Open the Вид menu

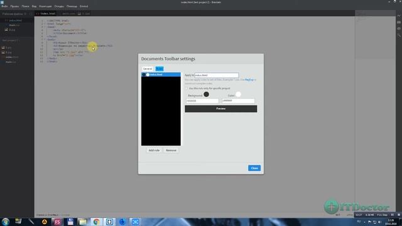click(34, 6)
